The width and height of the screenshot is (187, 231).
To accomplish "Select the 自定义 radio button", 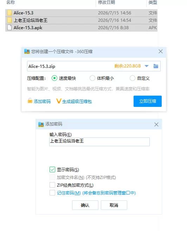I will (132, 78).
